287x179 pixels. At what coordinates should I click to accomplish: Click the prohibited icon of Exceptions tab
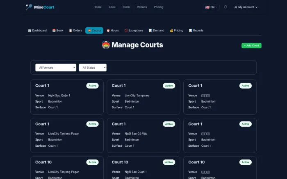coord(126,31)
